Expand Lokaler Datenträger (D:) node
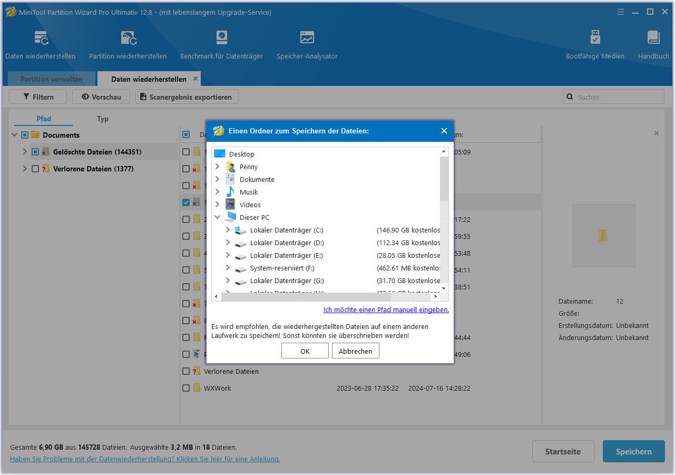675x475 pixels. click(228, 243)
